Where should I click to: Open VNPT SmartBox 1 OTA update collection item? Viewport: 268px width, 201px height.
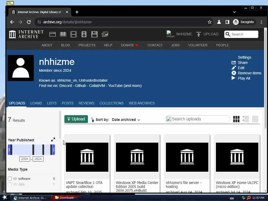click(x=87, y=164)
